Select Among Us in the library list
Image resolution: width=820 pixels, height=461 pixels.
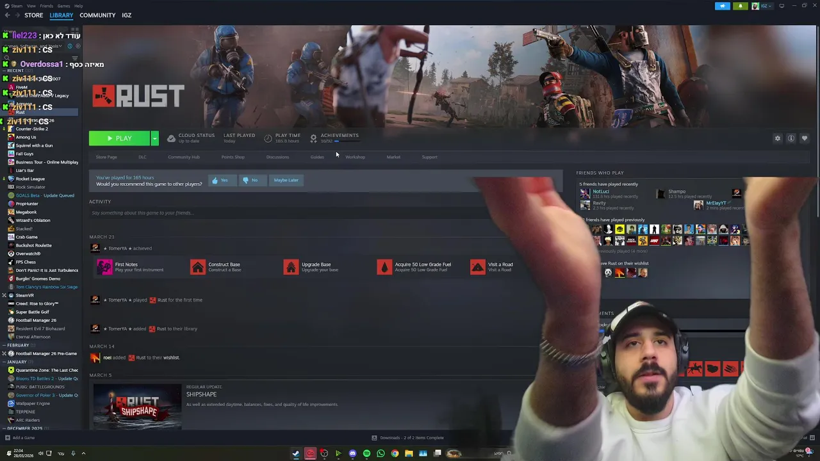26,137
